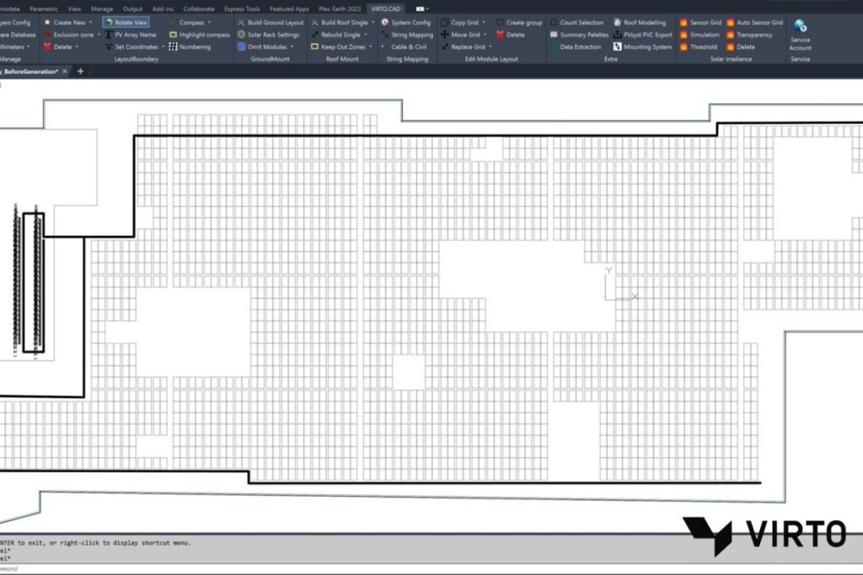
Task: Open the Numbering tool
Action: [190, 47]
